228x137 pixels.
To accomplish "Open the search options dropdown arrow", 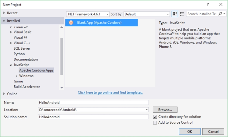I will [x=224, y=14].
